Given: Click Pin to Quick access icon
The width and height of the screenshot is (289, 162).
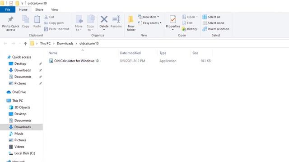Looking at the screenshot, I should coord(10,19).
